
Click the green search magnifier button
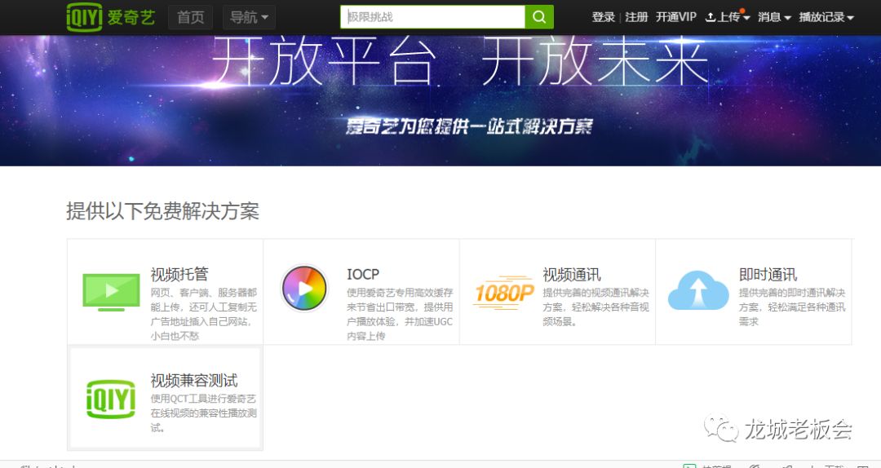539,17
